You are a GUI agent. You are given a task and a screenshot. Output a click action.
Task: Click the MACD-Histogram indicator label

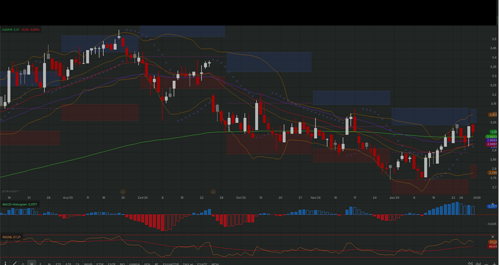[20, 204]
